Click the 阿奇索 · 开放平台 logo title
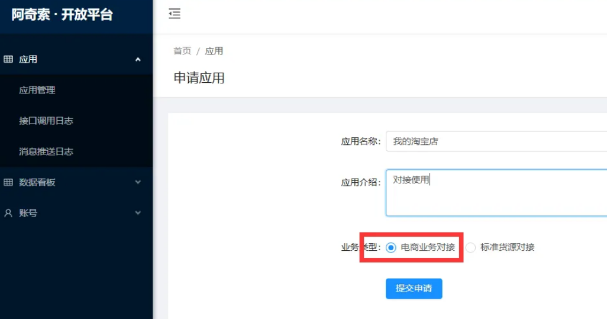Screen dimensions: 607x320 click(x=62, y=15)
